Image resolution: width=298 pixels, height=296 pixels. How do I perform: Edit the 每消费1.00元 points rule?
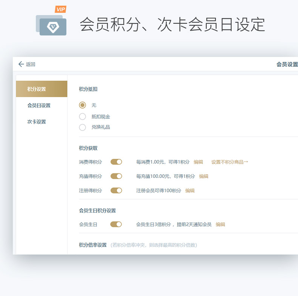198,162
